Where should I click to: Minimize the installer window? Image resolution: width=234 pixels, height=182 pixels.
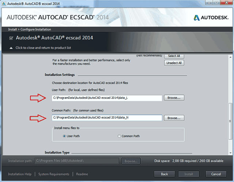coord(210,3)
